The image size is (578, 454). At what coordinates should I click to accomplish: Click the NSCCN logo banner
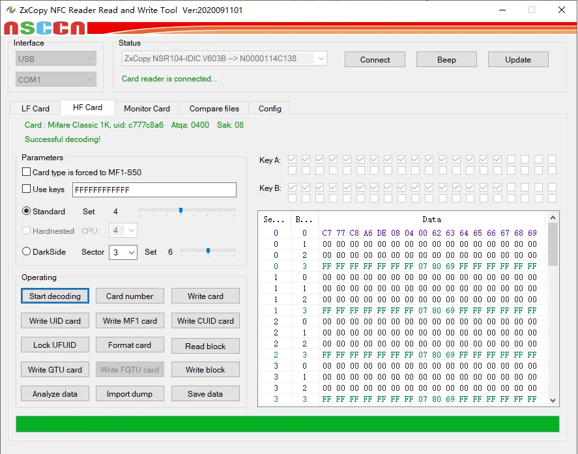click(44, 28)
